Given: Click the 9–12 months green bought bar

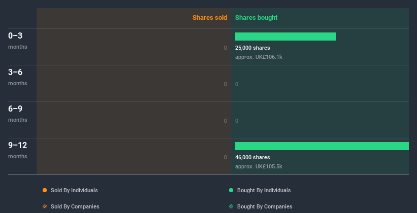Looking at the screenshot, I should (322, 146).
